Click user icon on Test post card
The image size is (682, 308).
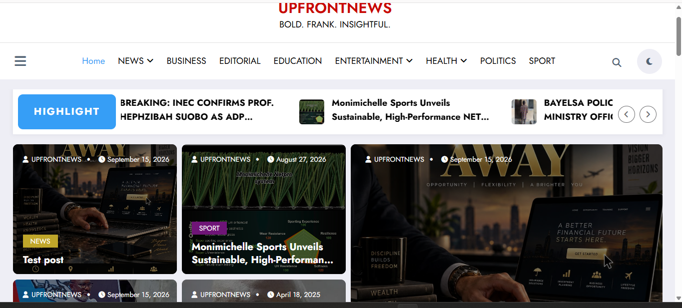click(26, 160)
